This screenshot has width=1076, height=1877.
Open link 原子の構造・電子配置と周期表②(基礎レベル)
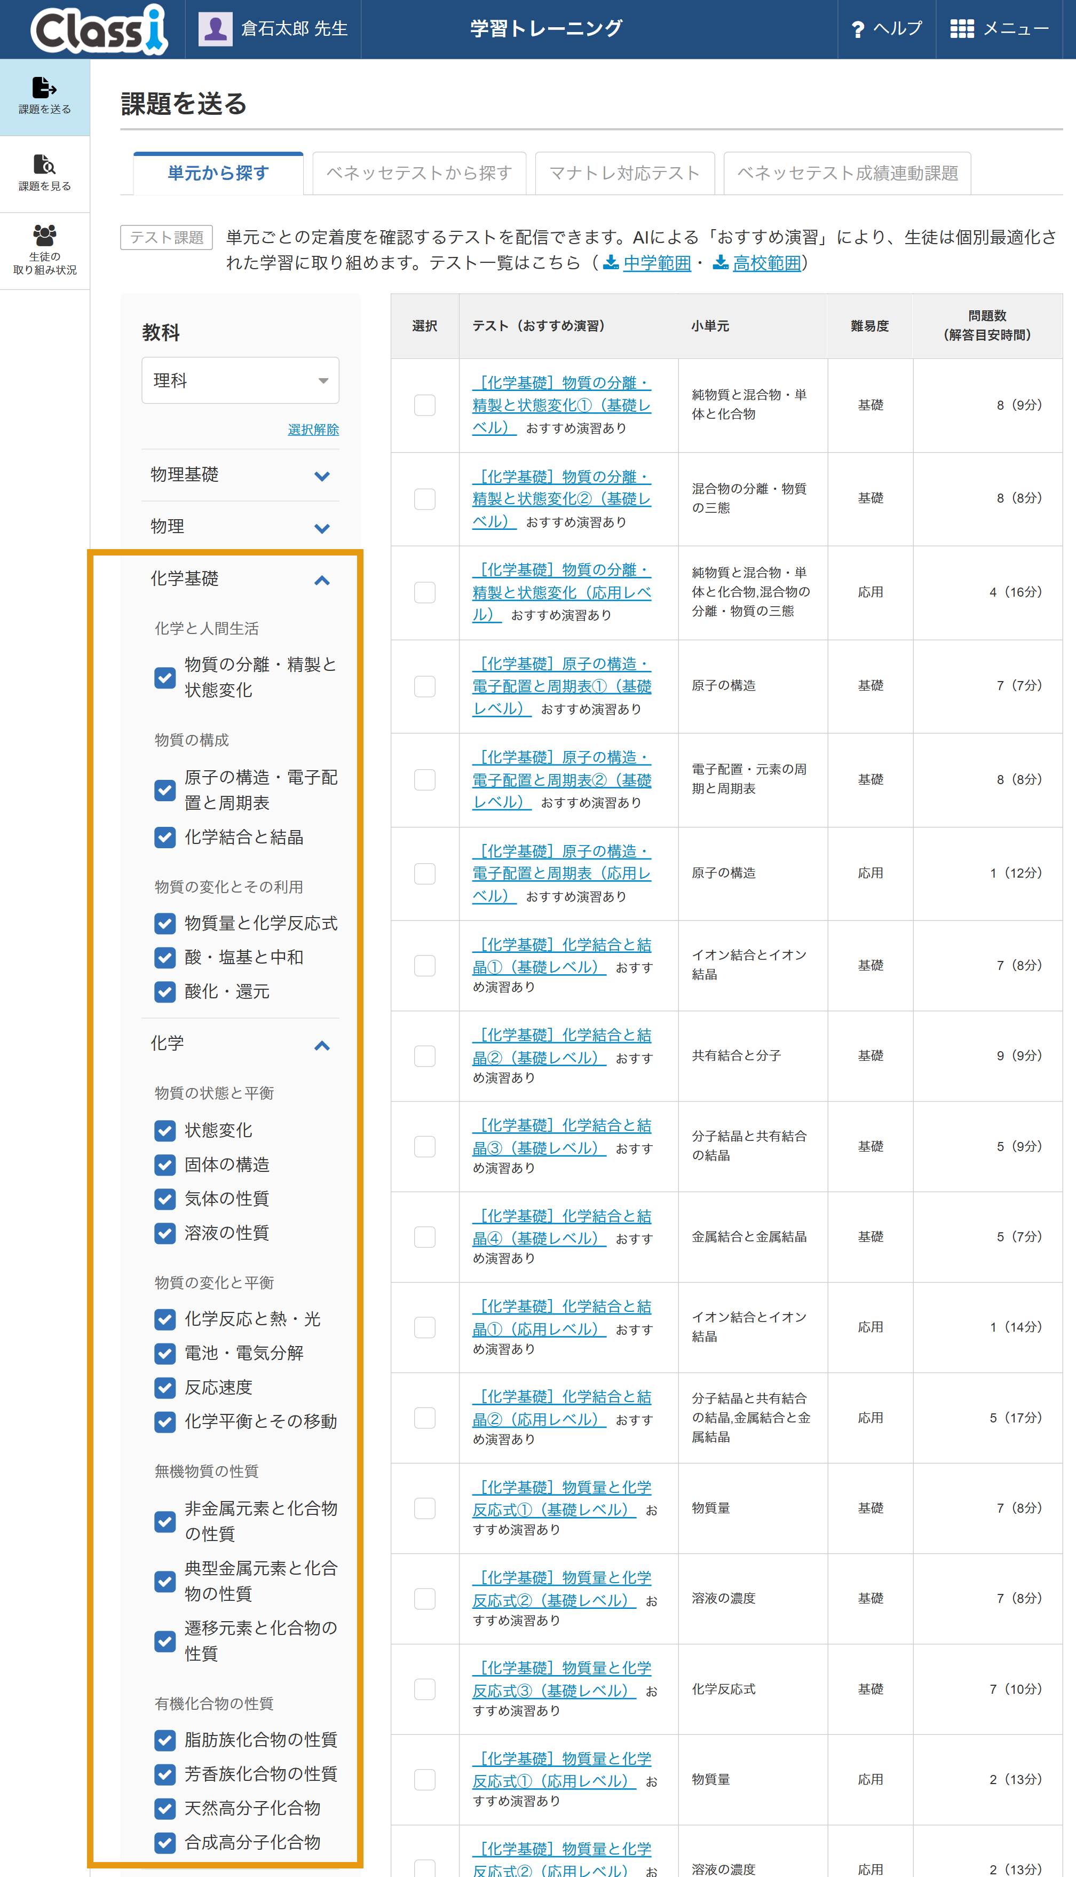(x=561, y=779)
